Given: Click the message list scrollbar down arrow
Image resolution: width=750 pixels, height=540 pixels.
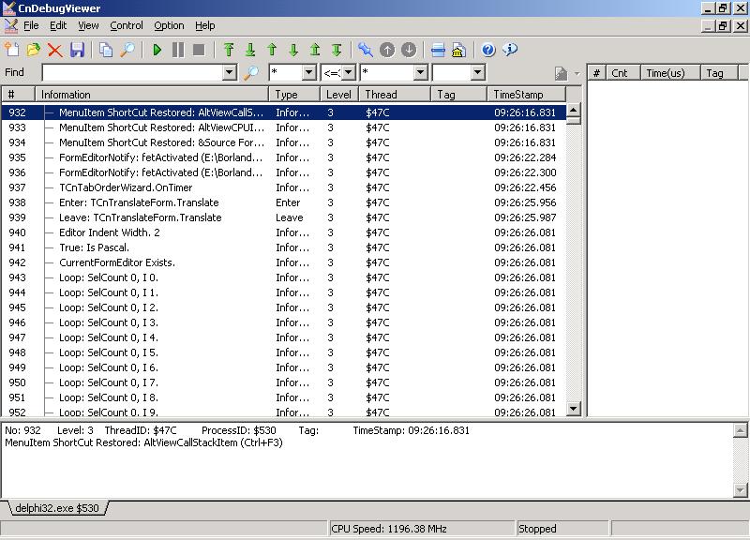Looking at the screenshot, I should [x=574, y=410].
